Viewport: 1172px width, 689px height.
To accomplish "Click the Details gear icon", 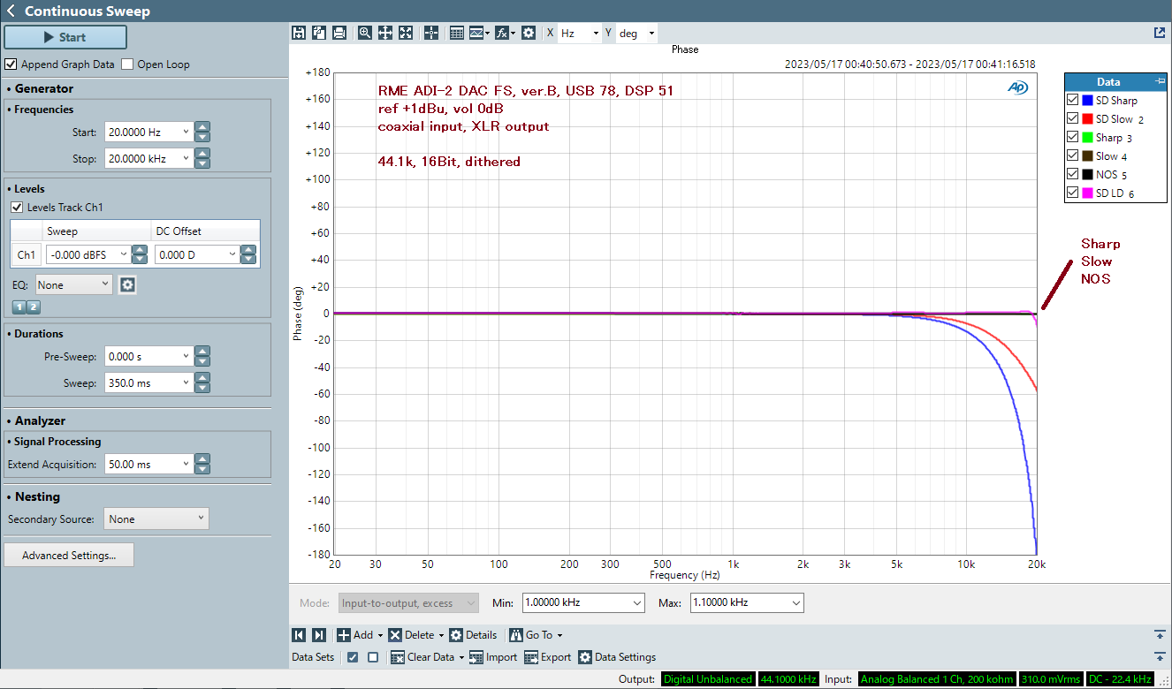I will coord(456,635).
